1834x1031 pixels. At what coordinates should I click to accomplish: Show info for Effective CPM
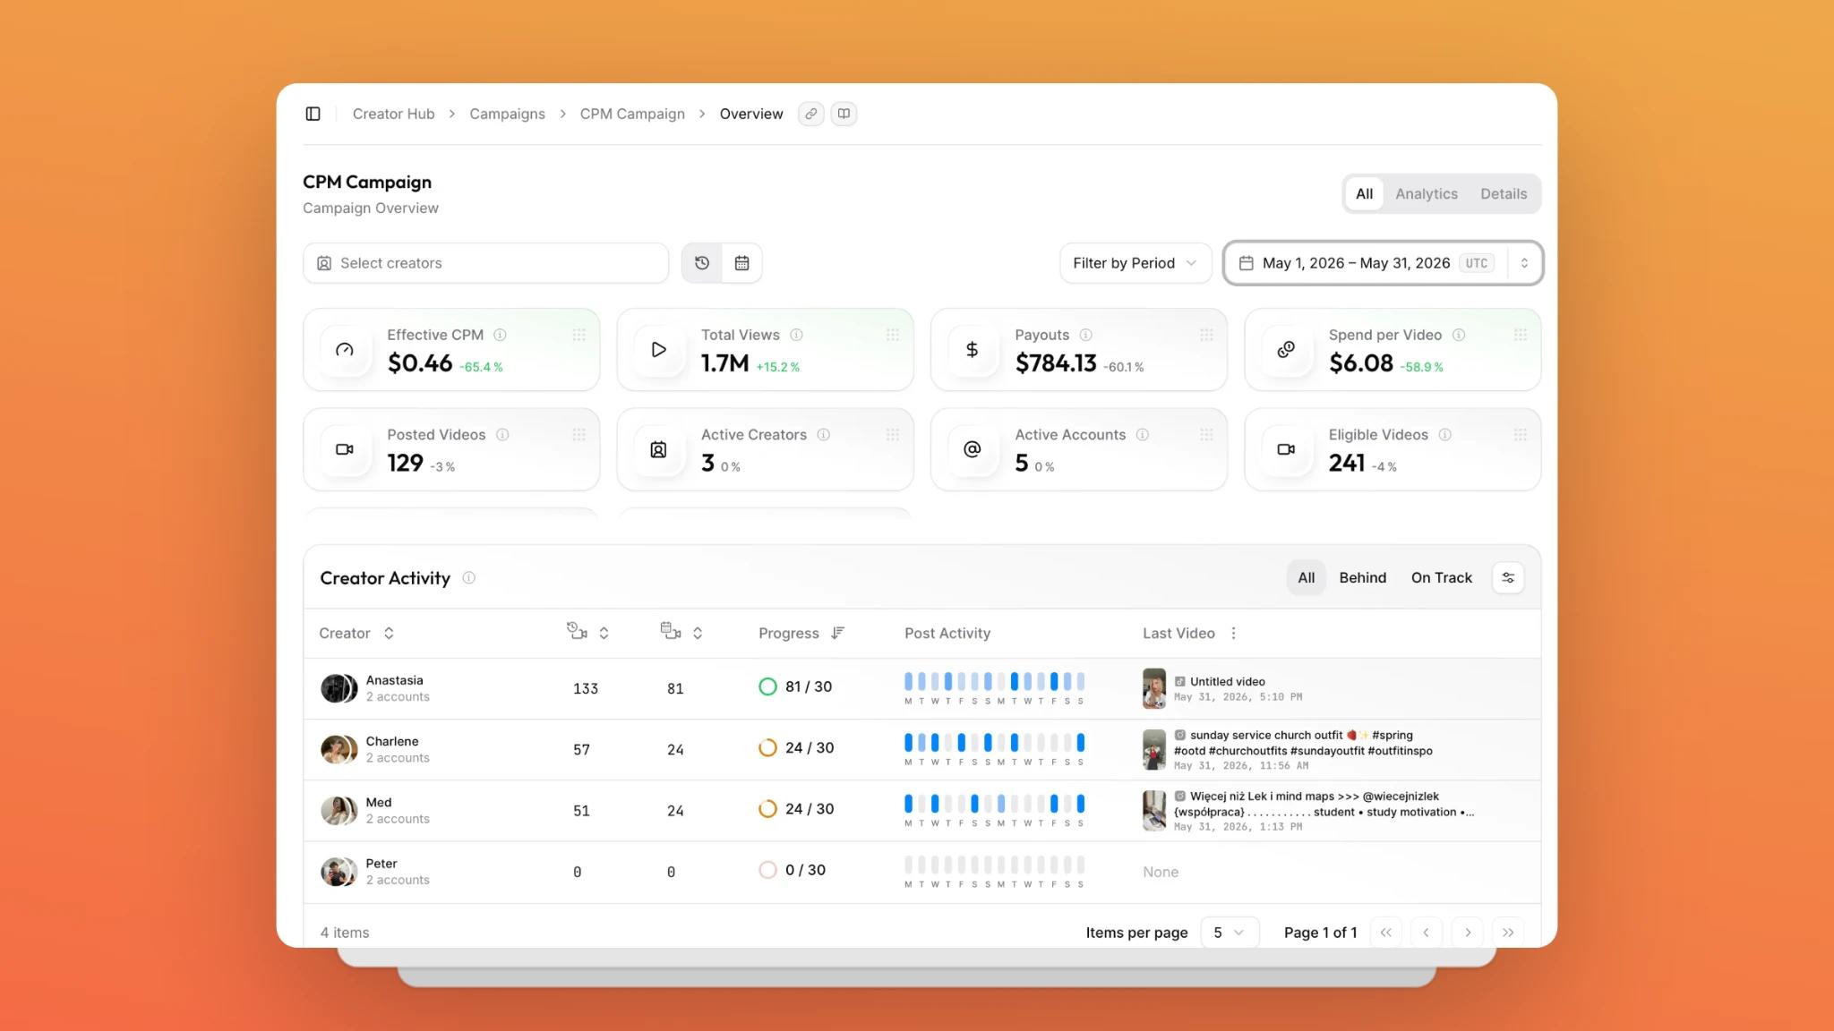point(501,335)
